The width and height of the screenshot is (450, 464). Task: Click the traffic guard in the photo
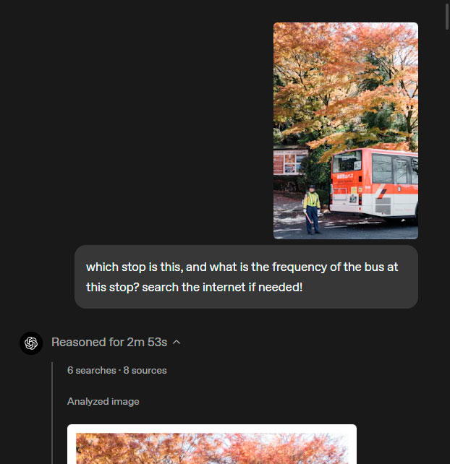(x=312, y=209)
